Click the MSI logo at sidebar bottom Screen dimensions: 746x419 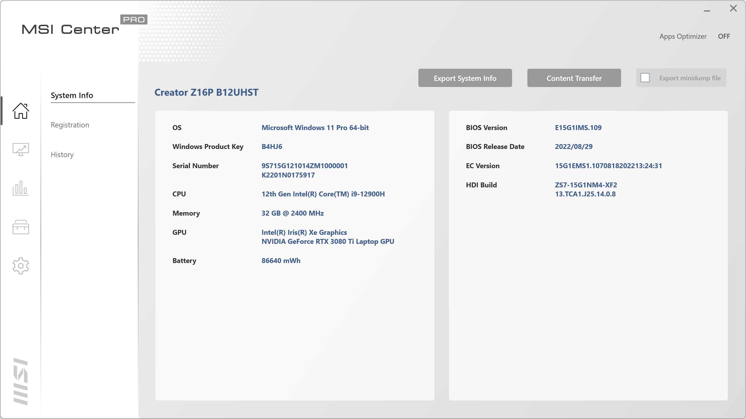tap(21, 381)
